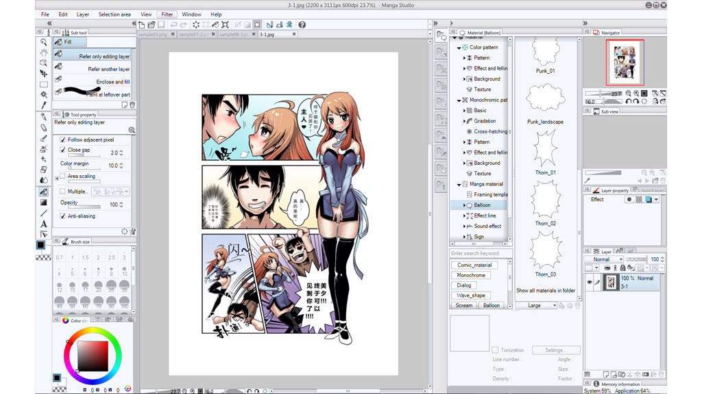The width and height of the screenshot is (702, 394).
Task: Delete the selected sub tool
Action: [132, 105]
